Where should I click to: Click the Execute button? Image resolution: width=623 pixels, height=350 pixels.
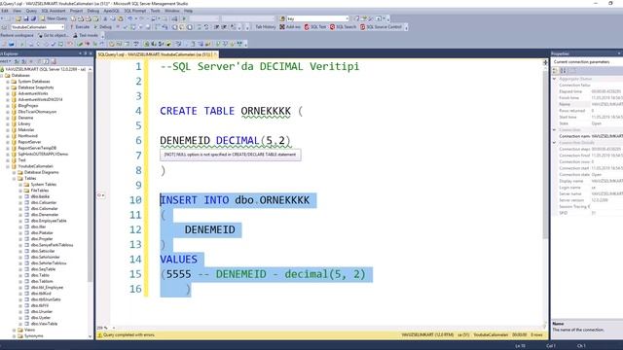coord(80,27)
